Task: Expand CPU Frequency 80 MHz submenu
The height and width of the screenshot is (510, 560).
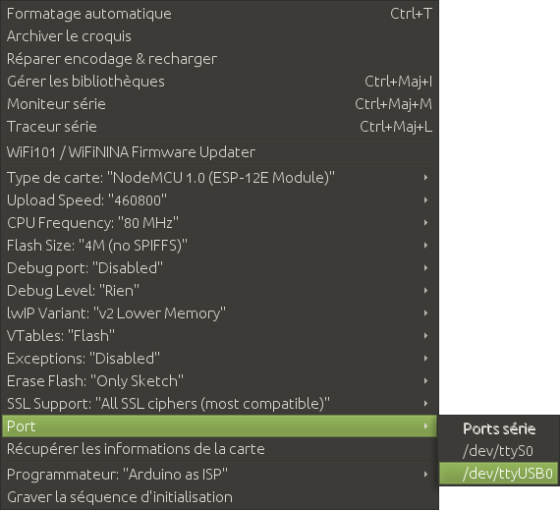Action: (219, 223)
